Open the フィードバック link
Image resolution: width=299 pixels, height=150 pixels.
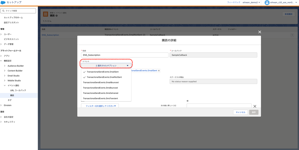tap(234, 3)
